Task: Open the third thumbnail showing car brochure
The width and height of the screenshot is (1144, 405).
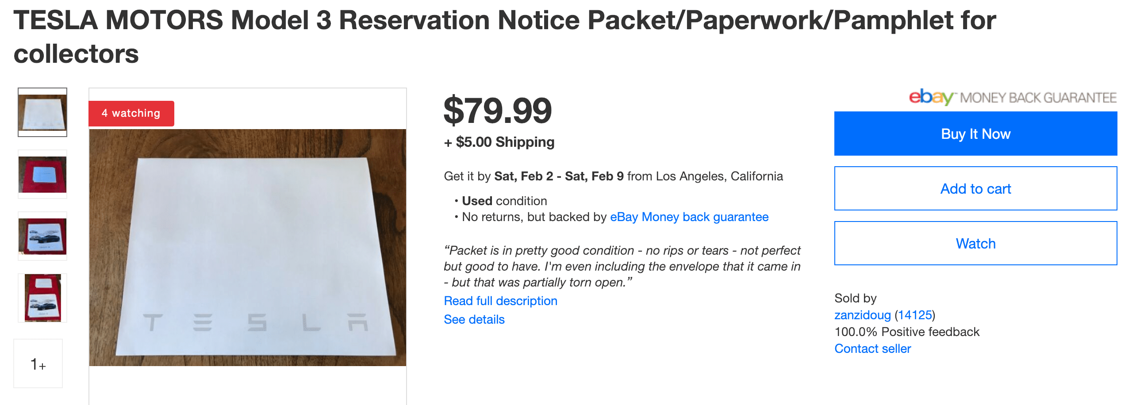Action: click(x=42, y=236)
